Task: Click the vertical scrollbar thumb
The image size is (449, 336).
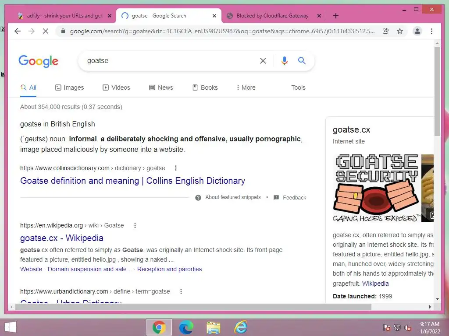Action: coord(437,91)
